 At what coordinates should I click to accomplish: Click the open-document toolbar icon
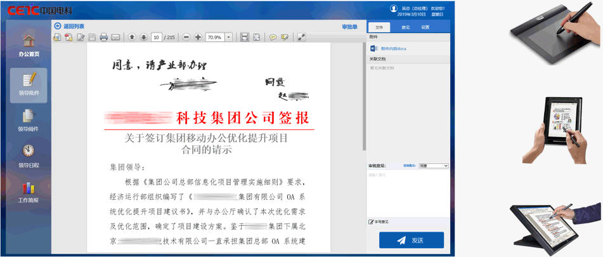57,37
